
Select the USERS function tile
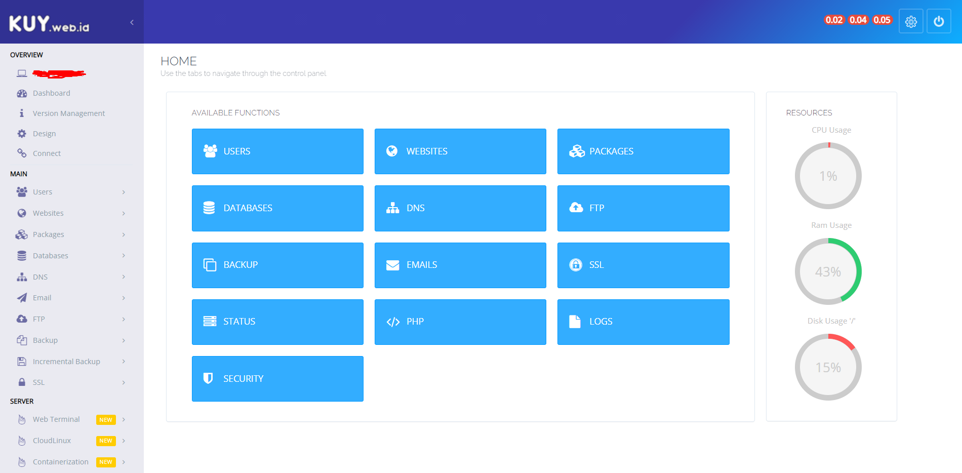pos(277,151)
